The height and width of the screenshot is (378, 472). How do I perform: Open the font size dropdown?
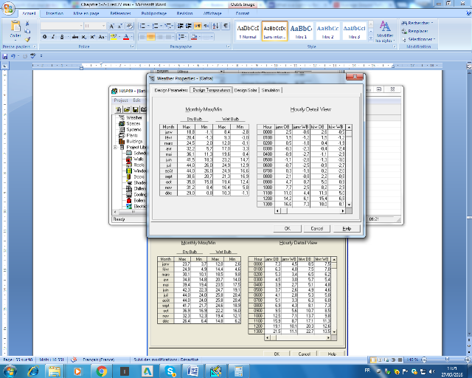tap(103, 25)
